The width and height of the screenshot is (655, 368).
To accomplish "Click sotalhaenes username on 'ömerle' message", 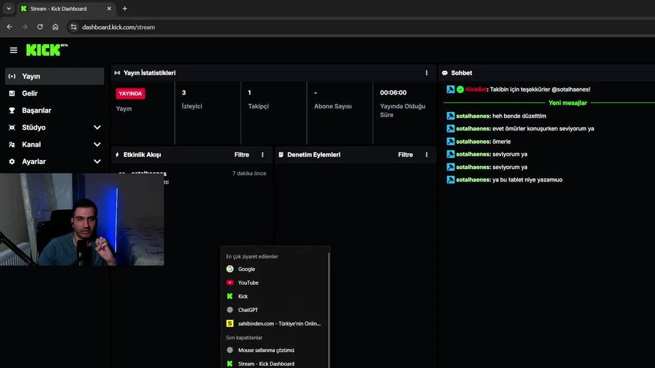I will tap(473, 142).
